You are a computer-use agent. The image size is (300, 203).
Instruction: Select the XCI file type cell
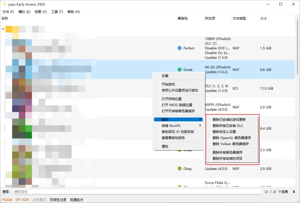(x=235, y=88)
